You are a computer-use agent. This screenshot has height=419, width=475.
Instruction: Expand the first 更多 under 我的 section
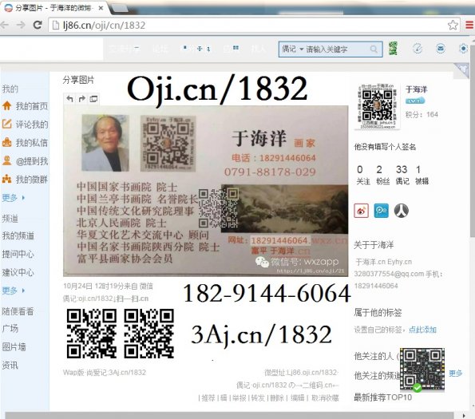click(x=14, y=198)
